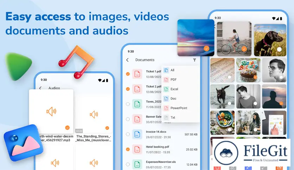This screenshot has width=294, height=170.
Task: Deselect the checkmark on the sunset sea photo
Action: 206,49
